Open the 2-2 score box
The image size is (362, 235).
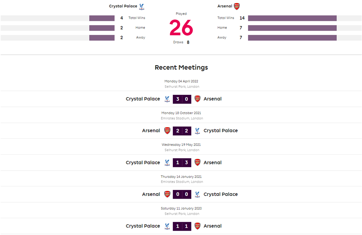point(182,131)
